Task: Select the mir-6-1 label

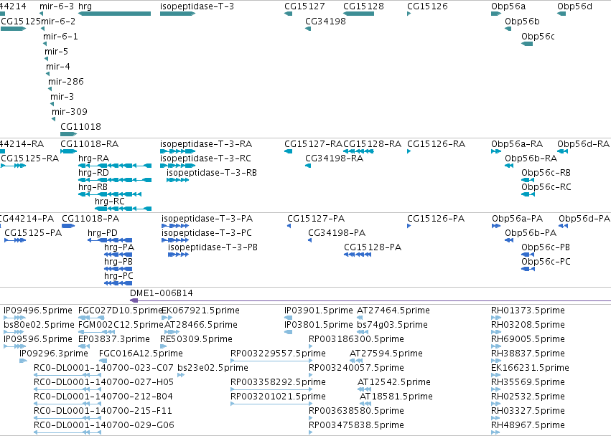Action: tap(60, 36)
